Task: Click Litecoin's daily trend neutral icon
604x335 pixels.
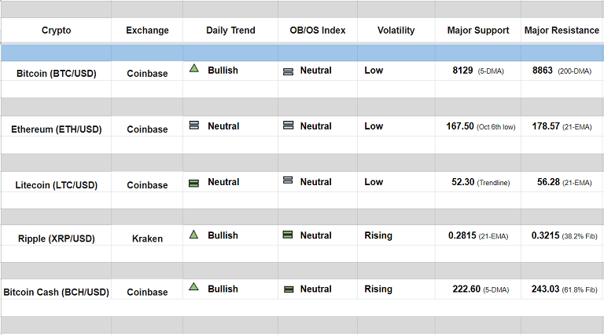Action: pos(193,183)
